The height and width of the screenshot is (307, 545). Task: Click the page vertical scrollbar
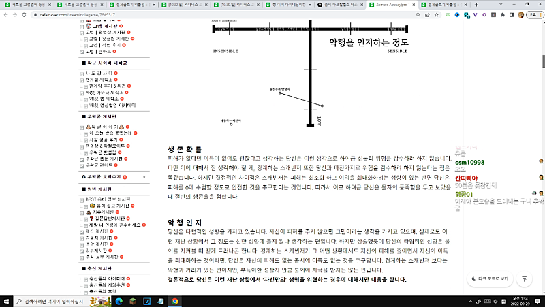(543, 61)
